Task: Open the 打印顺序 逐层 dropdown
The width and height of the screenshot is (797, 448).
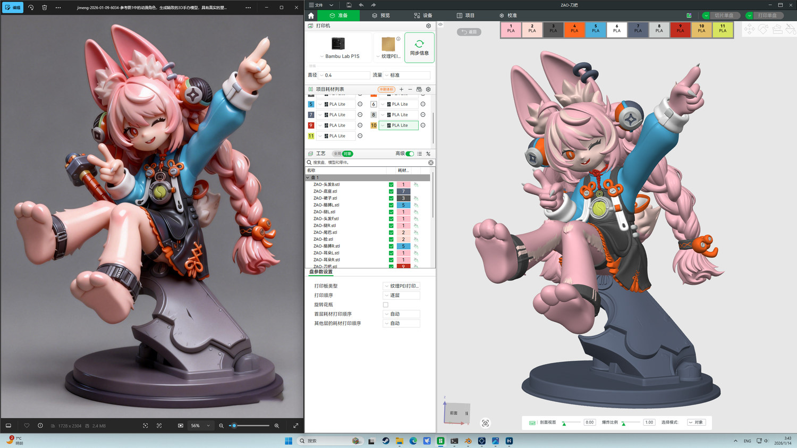Action: point(402,295)
